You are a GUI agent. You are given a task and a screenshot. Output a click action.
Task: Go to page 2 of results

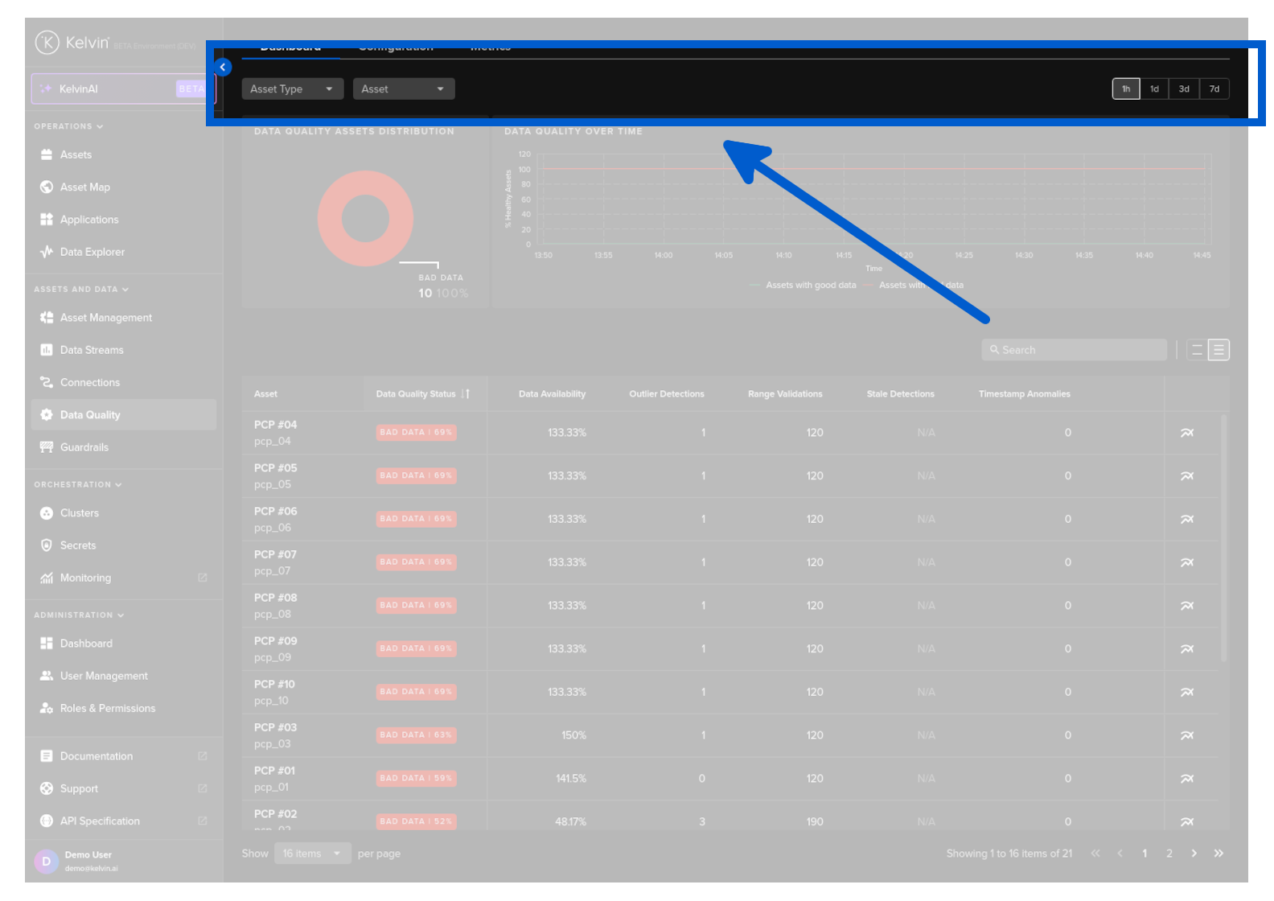coord(1169,854)
